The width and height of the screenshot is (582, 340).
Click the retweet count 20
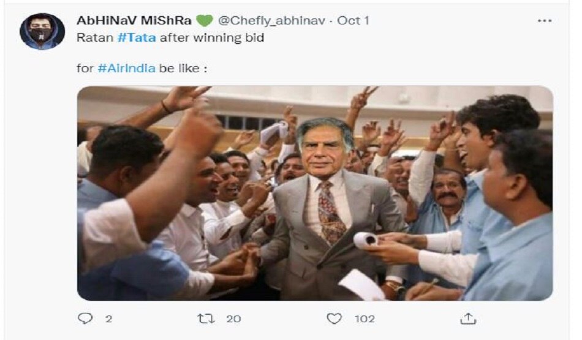coord(233,319)
